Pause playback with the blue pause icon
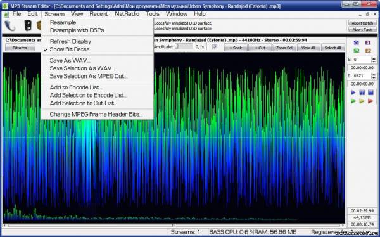Viewport: 380px width, 237px height. (x=362, y=93)
